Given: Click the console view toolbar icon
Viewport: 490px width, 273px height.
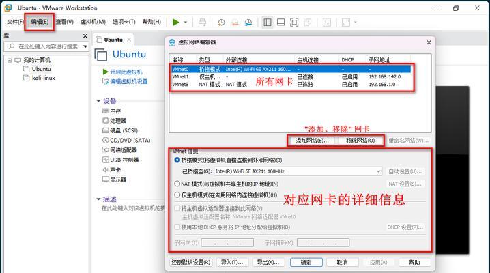Looking at the screenshot, I should pos(327,22).
